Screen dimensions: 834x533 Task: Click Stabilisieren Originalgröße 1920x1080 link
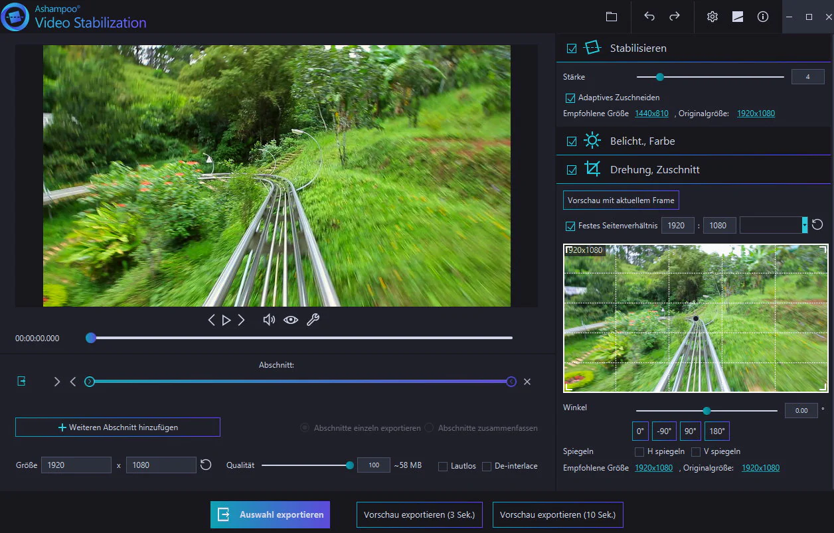[756, 114]
